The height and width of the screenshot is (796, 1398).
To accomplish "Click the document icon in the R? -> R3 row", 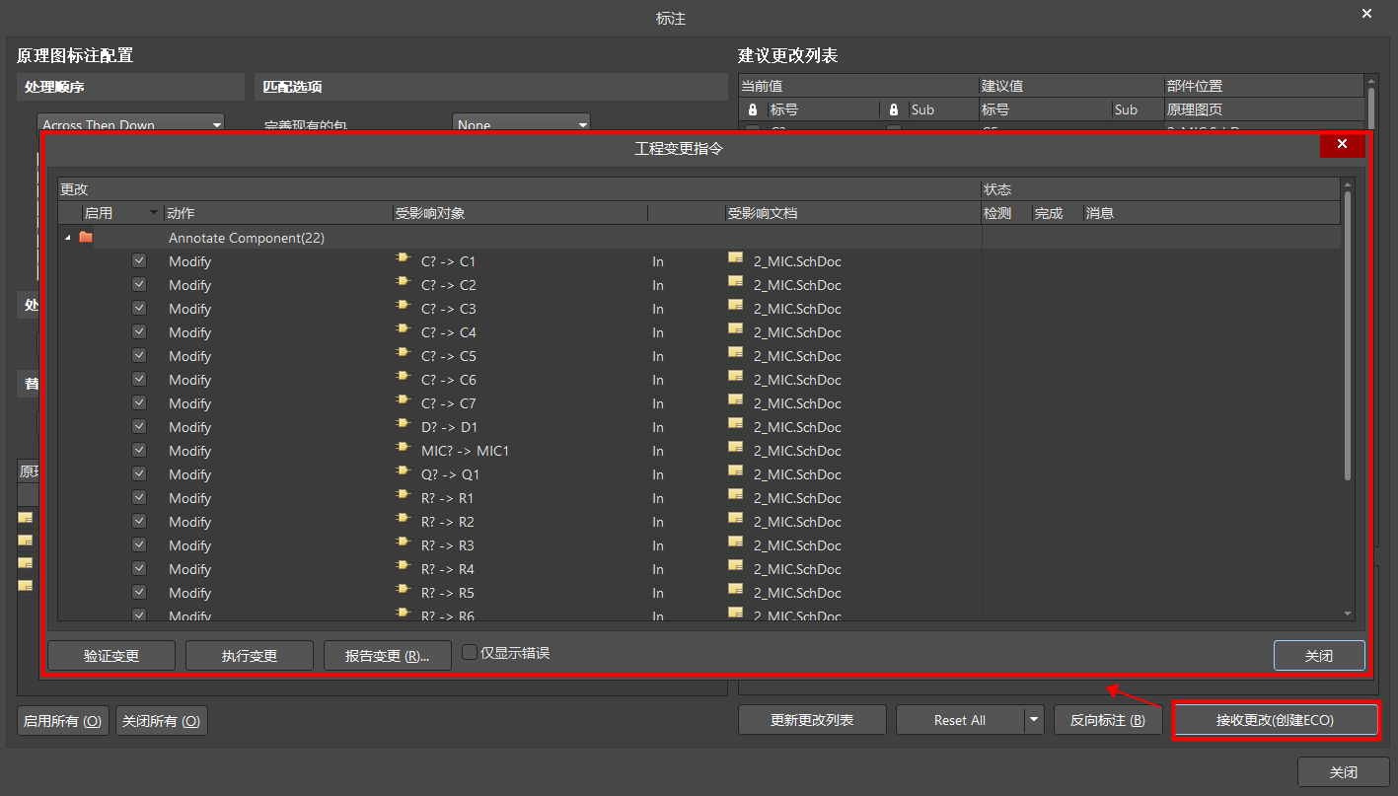I will (735, 544).
